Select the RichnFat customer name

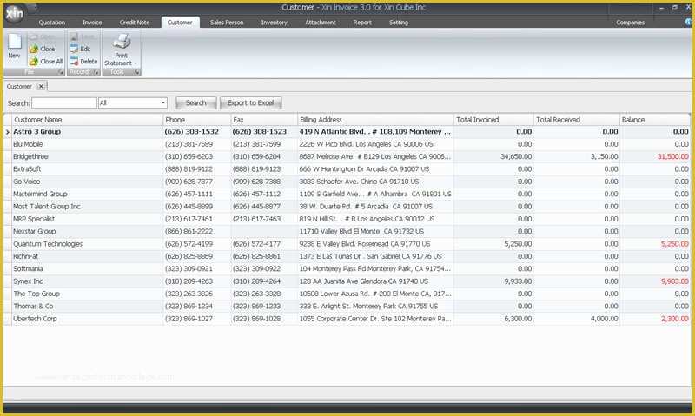pos(26,256)
